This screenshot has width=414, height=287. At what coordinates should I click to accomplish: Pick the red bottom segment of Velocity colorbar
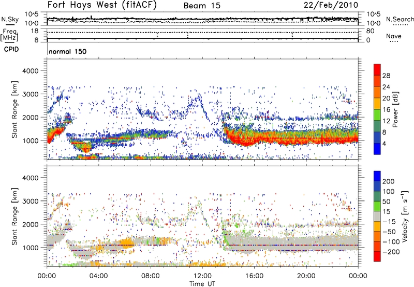pyautogui.click(x=377, y=256)
